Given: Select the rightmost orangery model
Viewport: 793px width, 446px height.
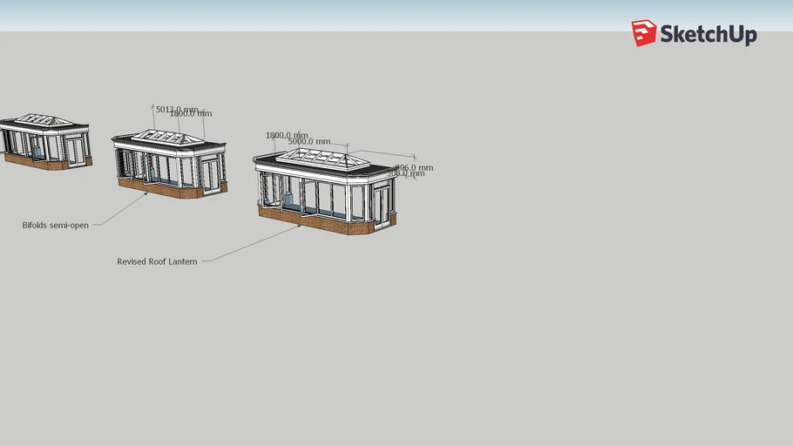Looking at the screenshot, I should coord(325,192).
